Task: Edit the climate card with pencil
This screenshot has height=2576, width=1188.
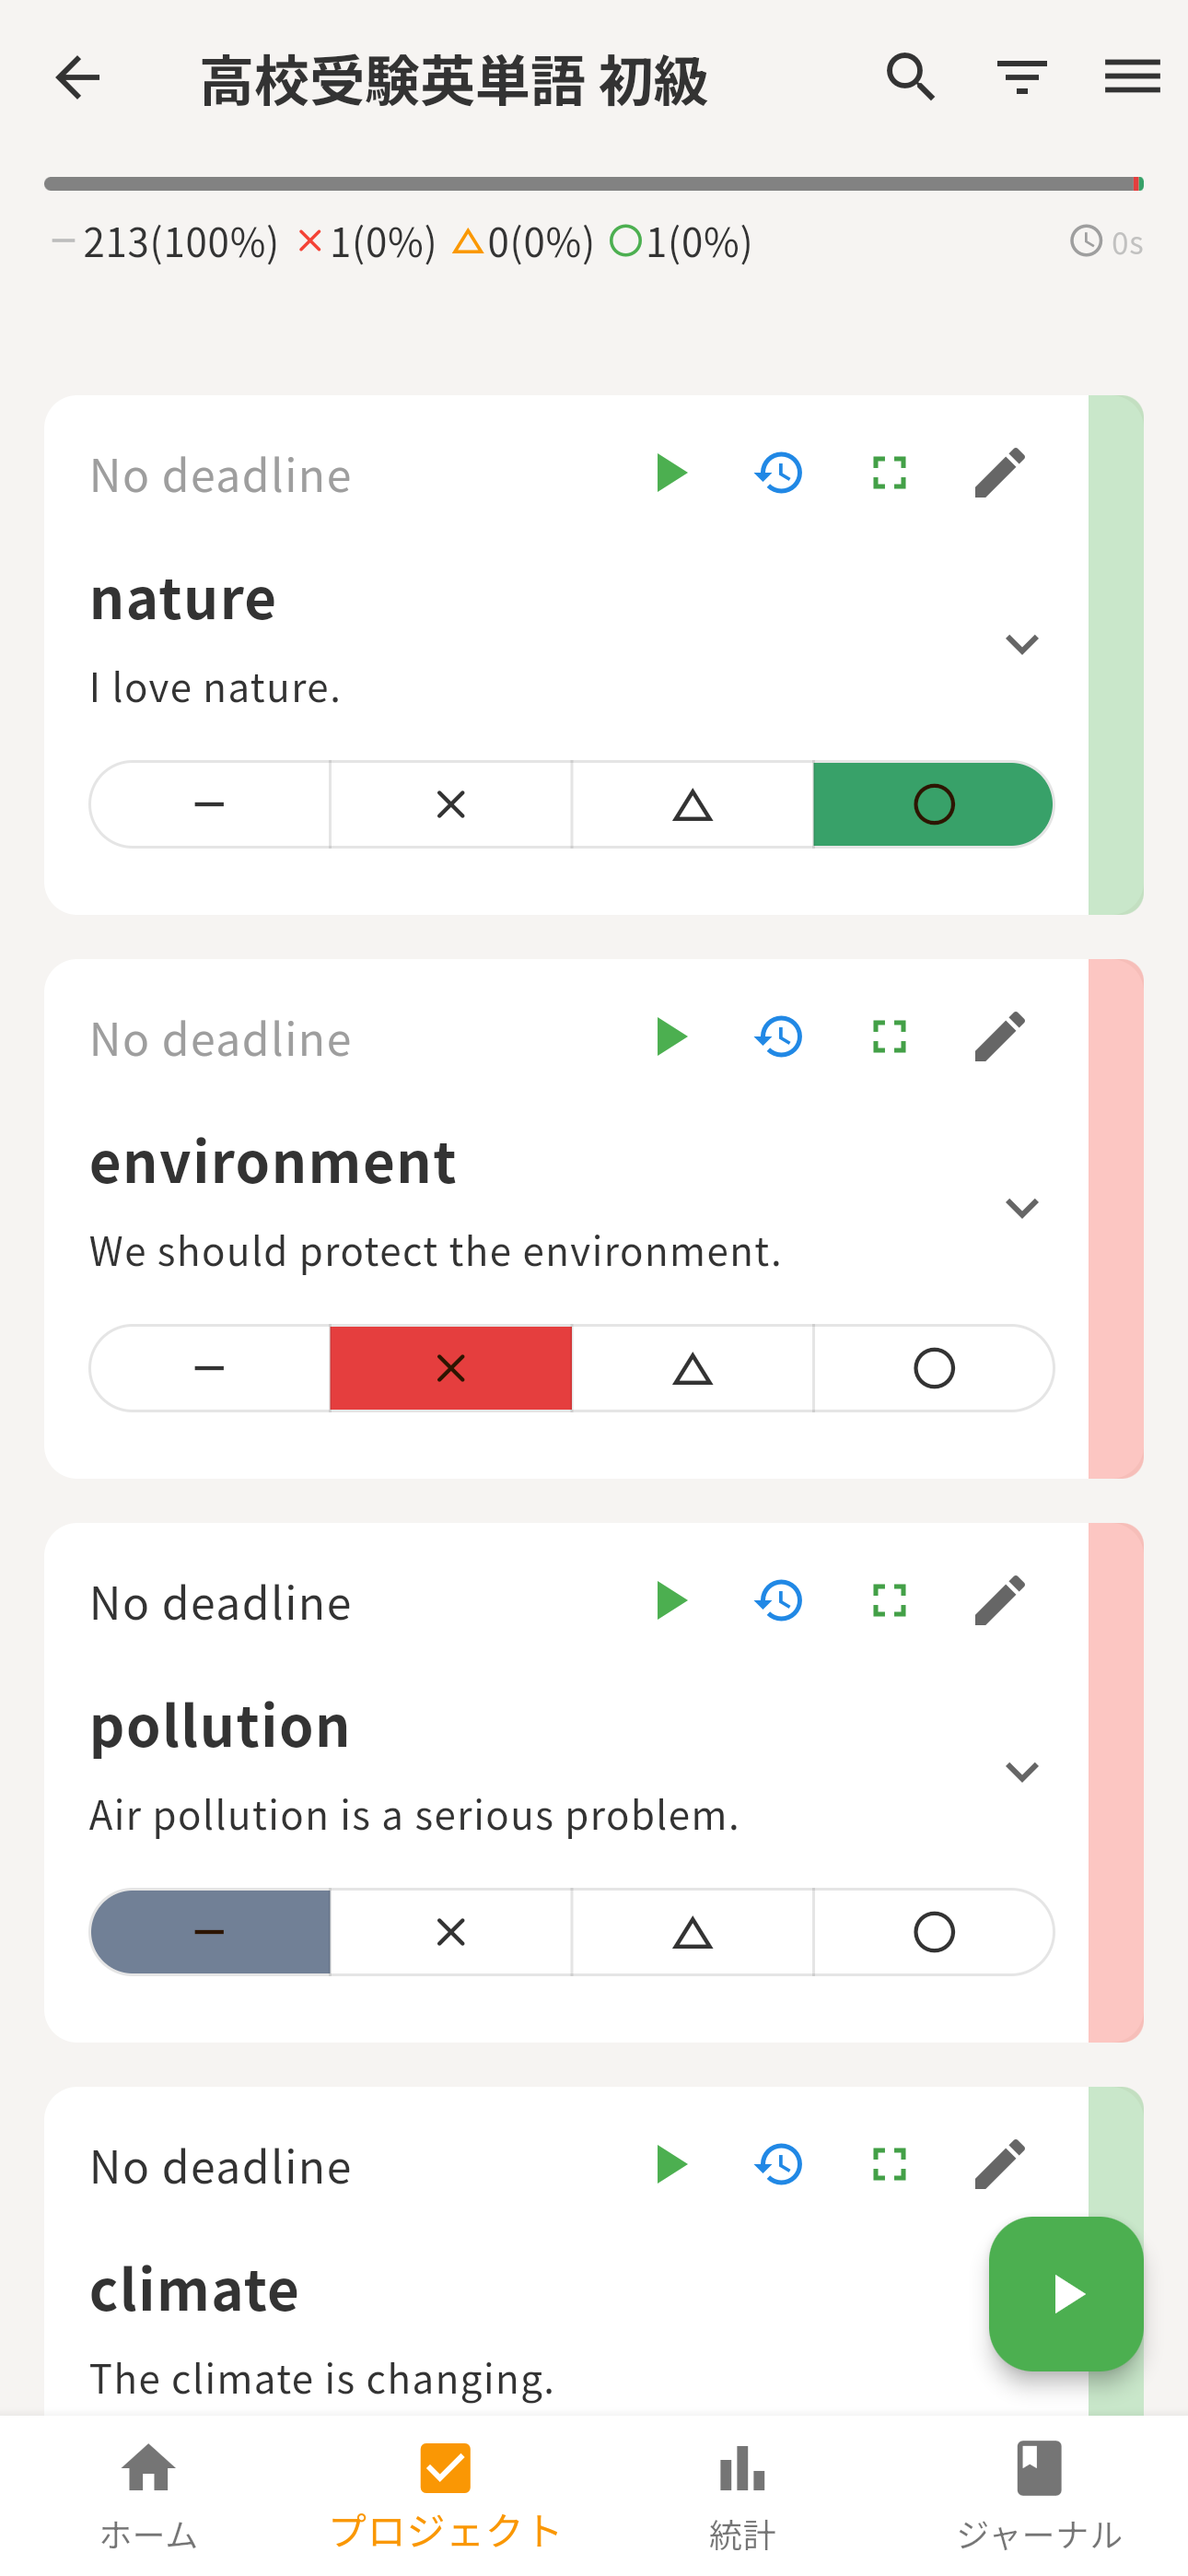Action: (x=1000, y=2165)
